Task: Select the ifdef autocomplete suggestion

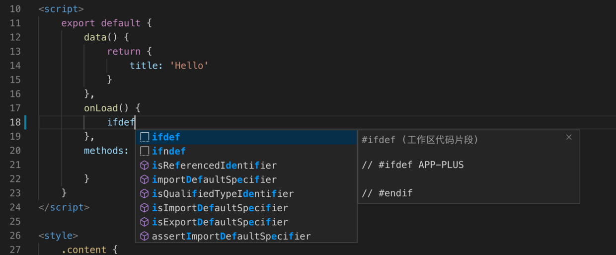Action: [x=166, y=137]
